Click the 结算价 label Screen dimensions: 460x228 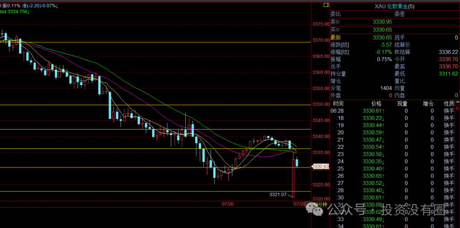402,45
